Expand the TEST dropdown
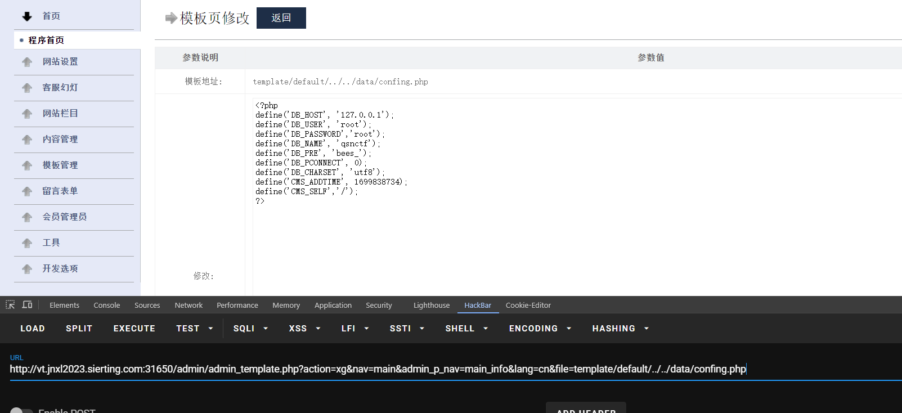Image resolution: width=902 pixels, height=413 pixels. pyautogui.click(x=194, y=329)
